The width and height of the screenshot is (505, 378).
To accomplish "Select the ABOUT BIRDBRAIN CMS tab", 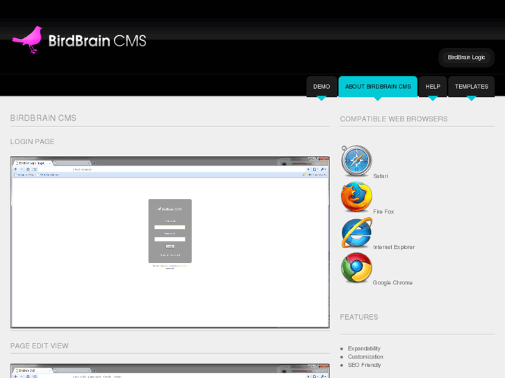I will click(x=378, y=87).
